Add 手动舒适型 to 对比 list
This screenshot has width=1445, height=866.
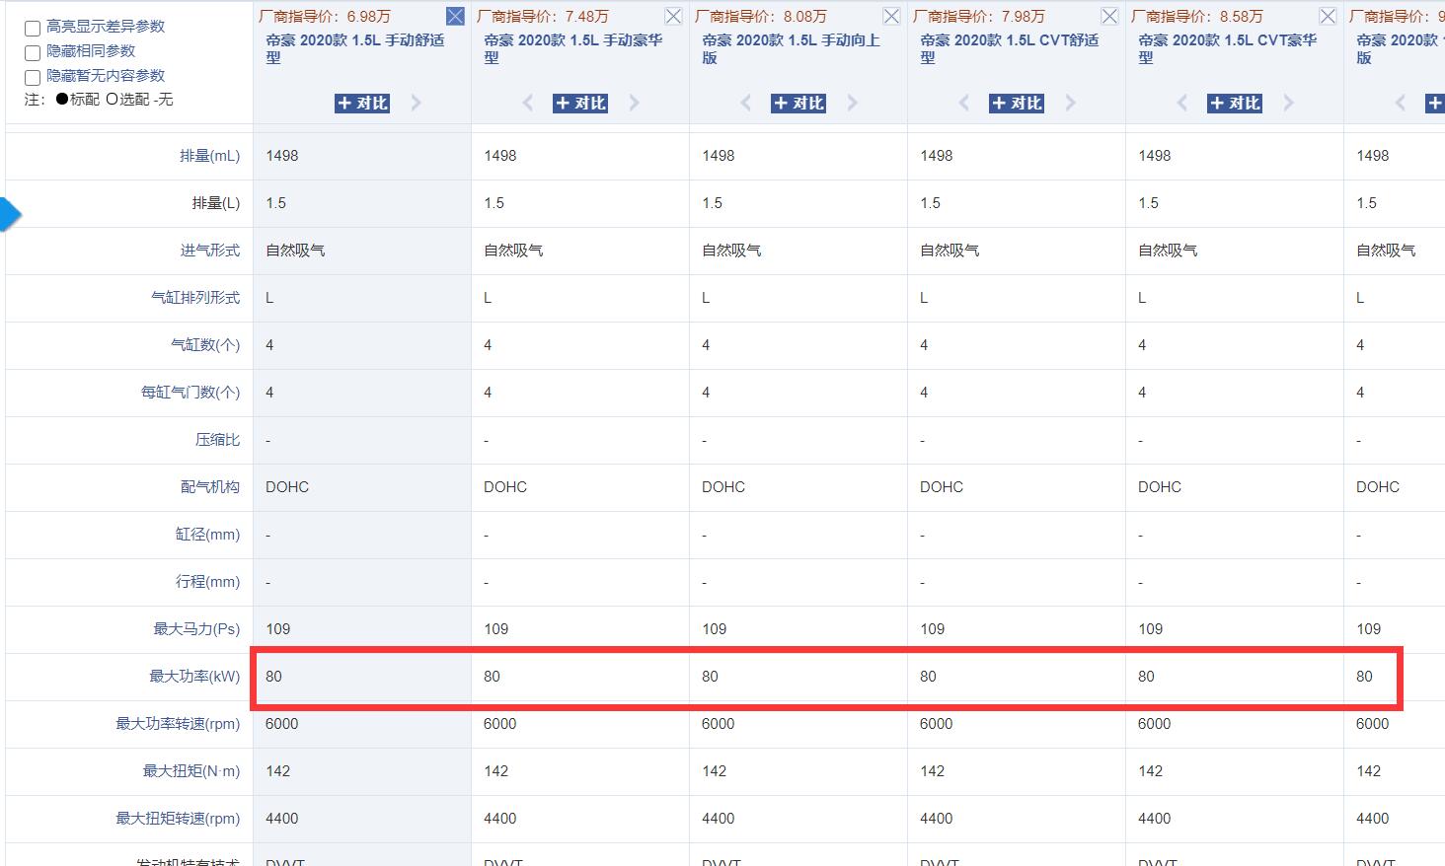(x=362, y=103)
